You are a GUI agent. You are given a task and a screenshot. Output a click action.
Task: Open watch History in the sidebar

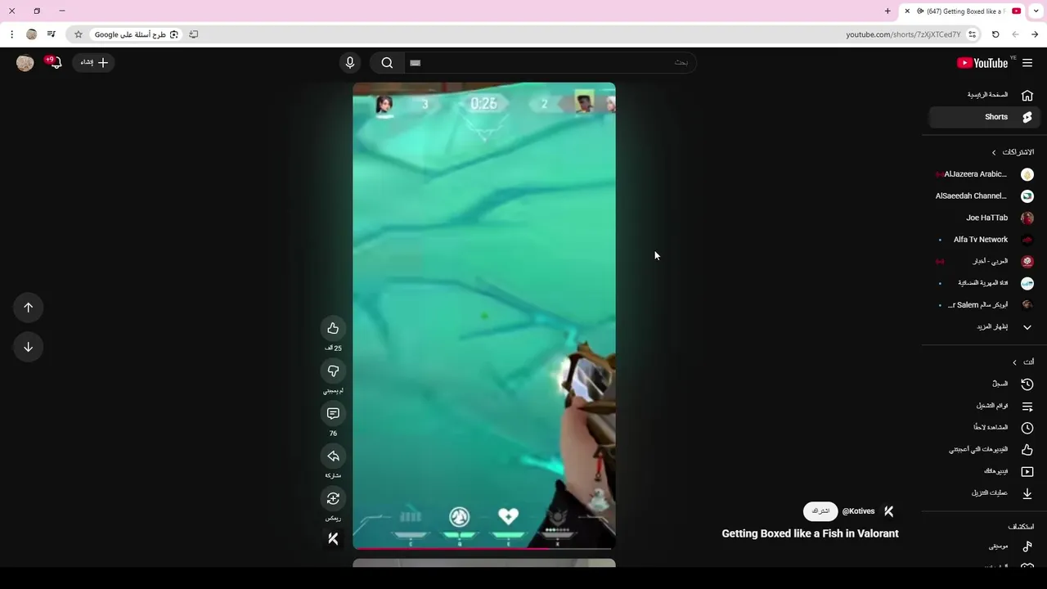tap(984, 384)
